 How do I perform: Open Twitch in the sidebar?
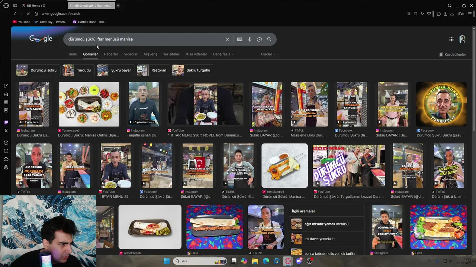pyautogui.click(x=6, y=122)
